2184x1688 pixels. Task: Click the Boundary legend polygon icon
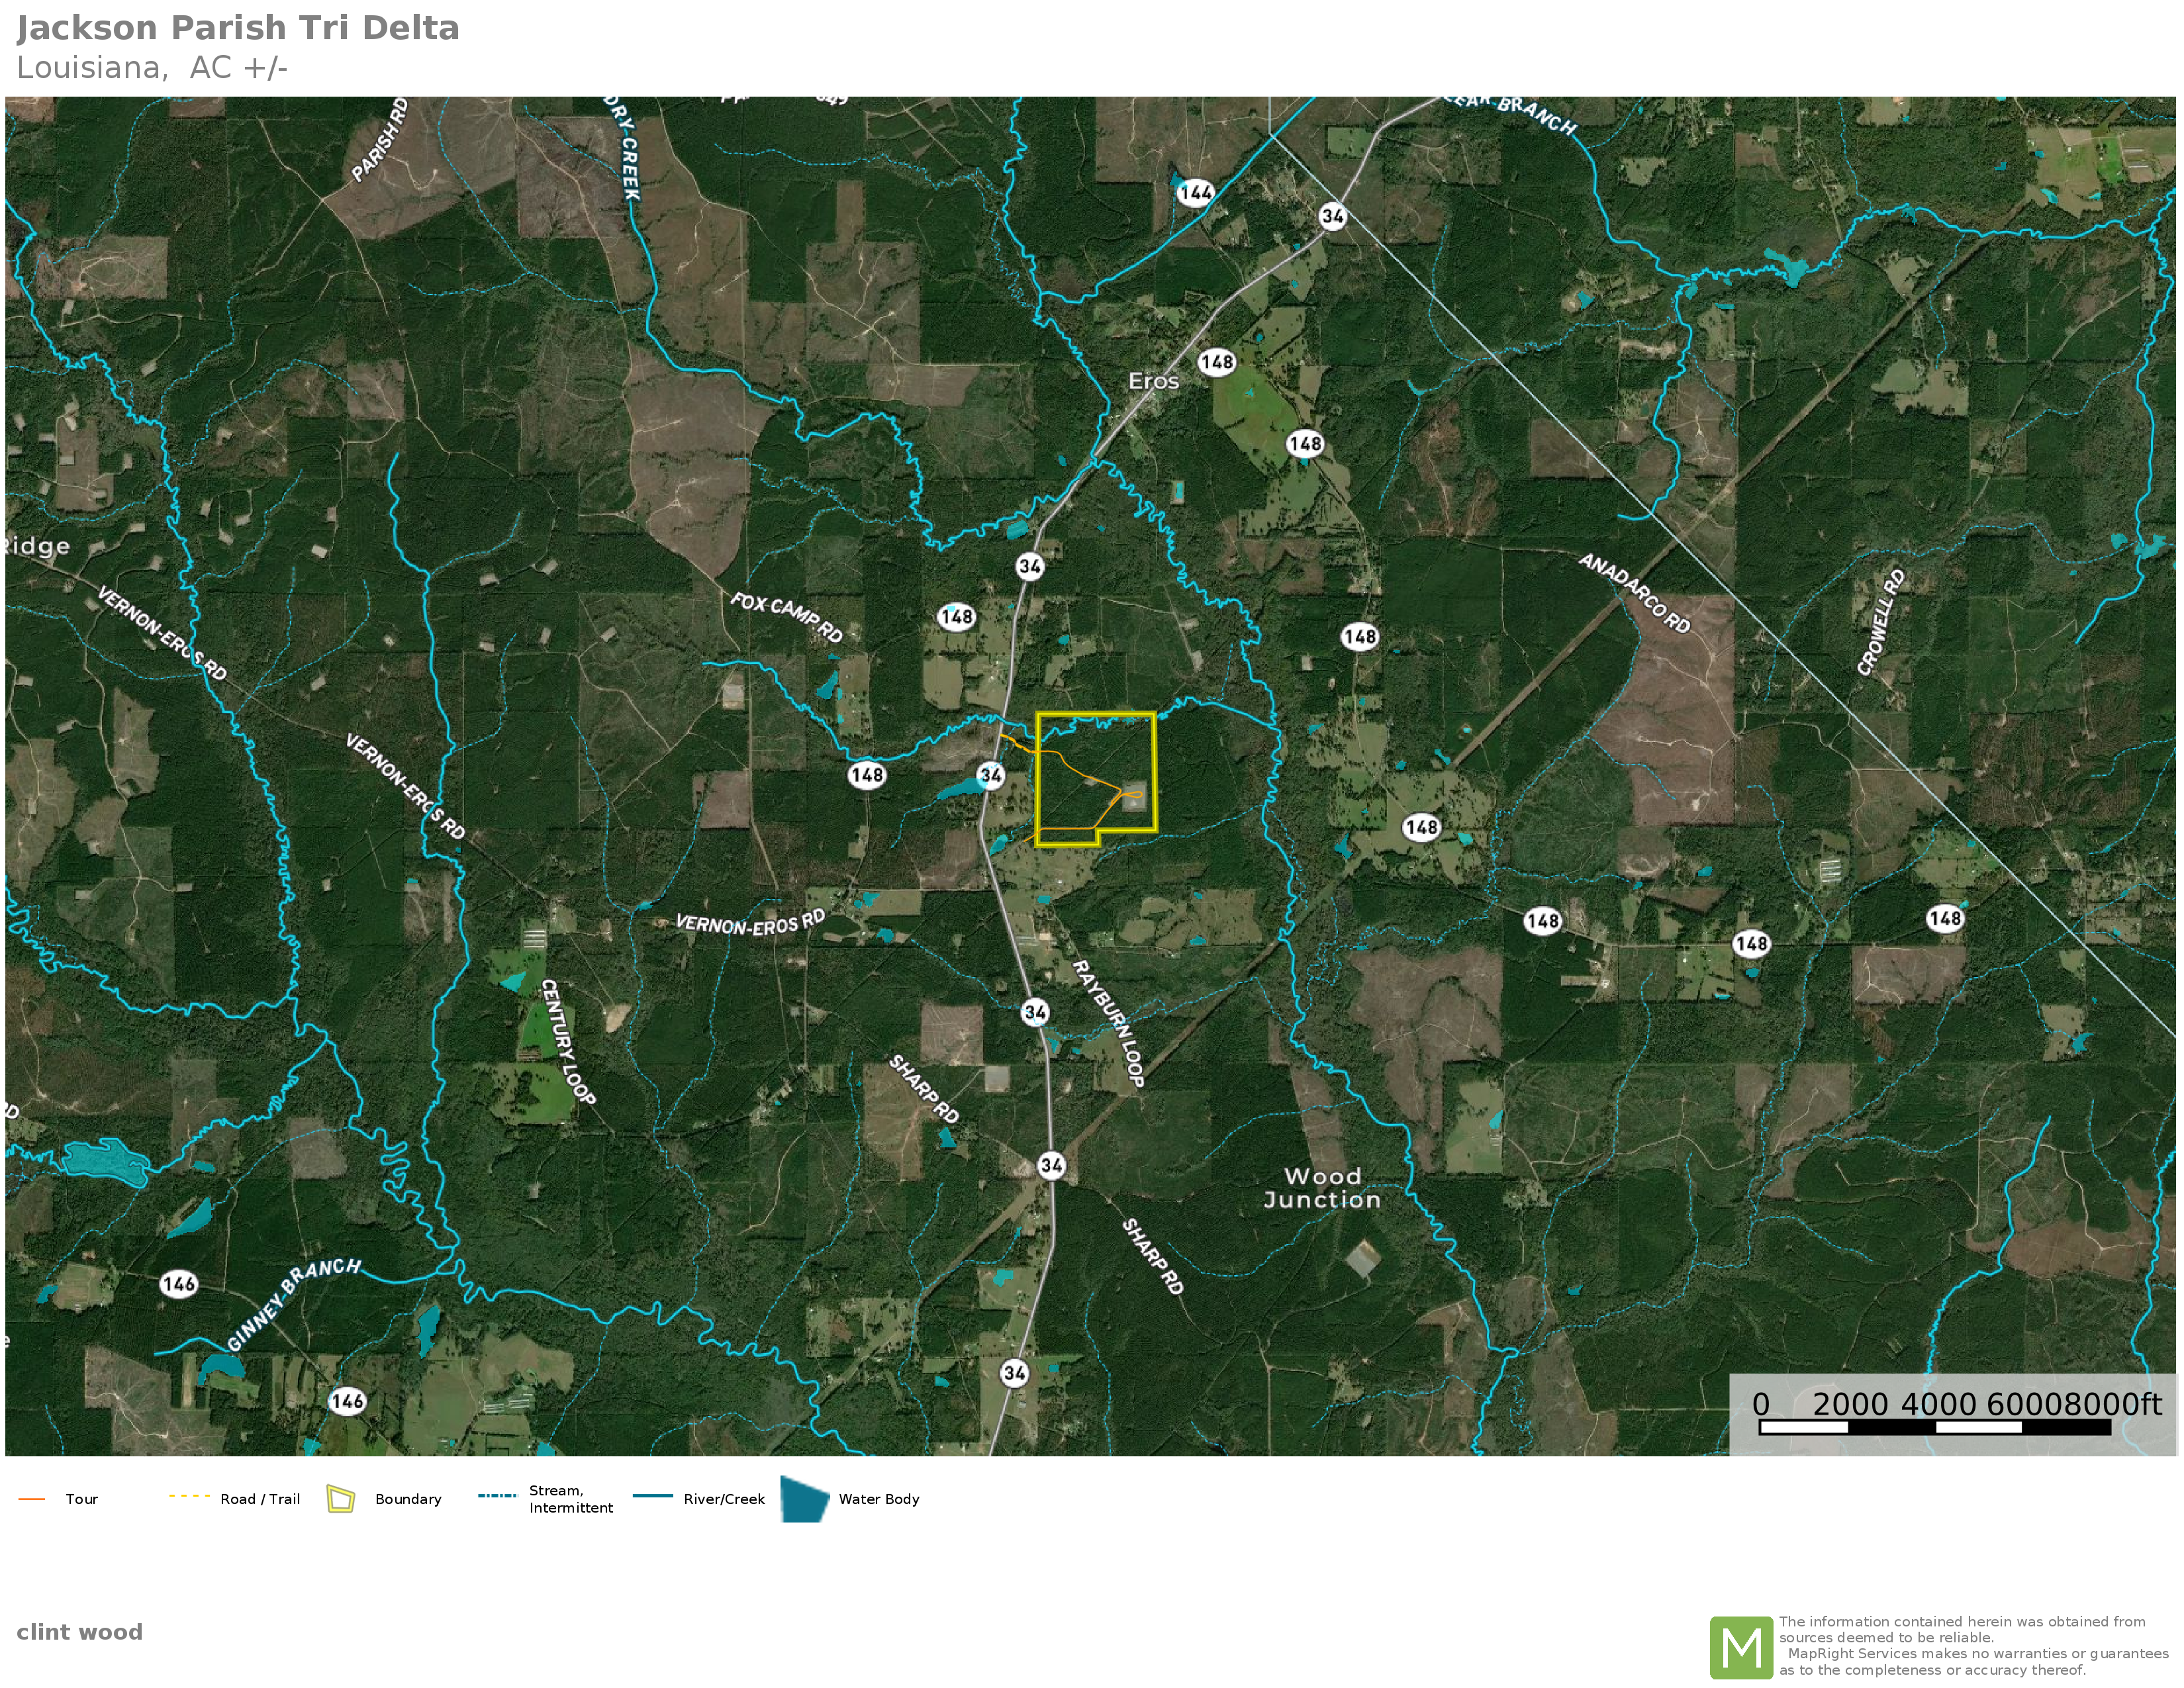tap(341, 1499)
